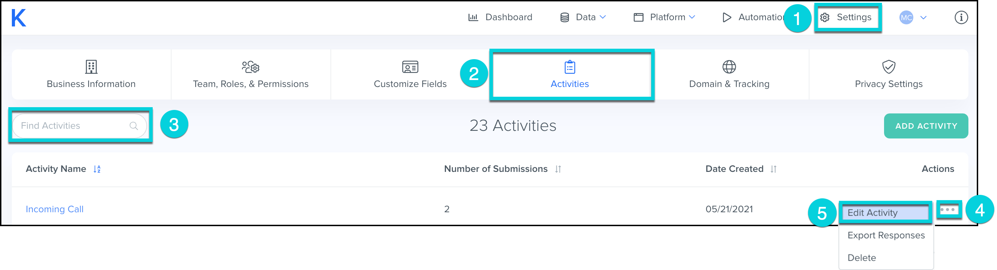Open the Privacy Settings tab

[888, 74]
